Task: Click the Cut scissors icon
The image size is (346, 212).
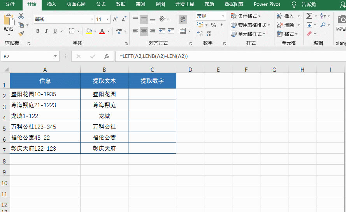Action: pos(21,16)
